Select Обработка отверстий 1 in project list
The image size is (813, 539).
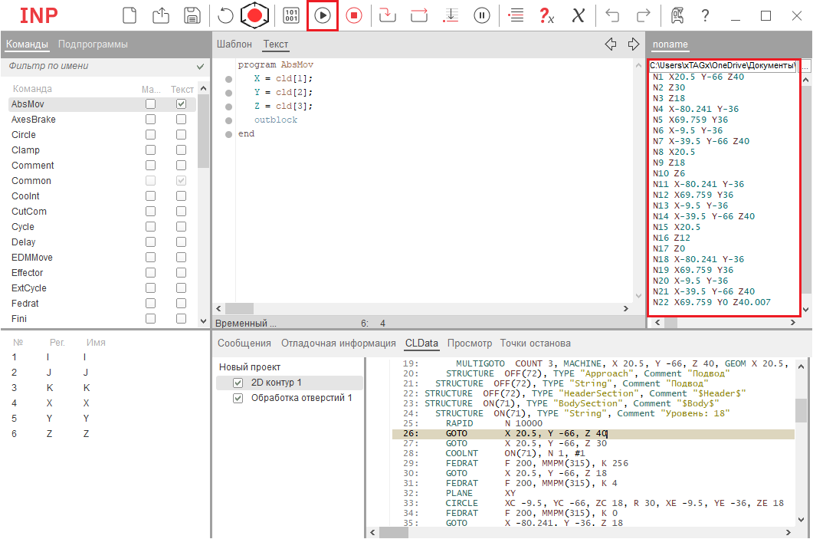pos(301,398)
